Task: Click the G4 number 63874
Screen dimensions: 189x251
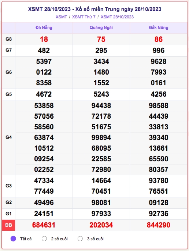Action: pos(44,138)
